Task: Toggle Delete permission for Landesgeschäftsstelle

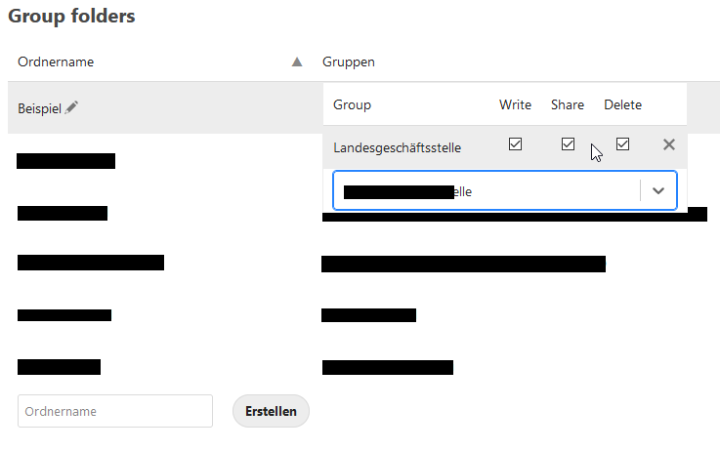Action: click(622, 144)
